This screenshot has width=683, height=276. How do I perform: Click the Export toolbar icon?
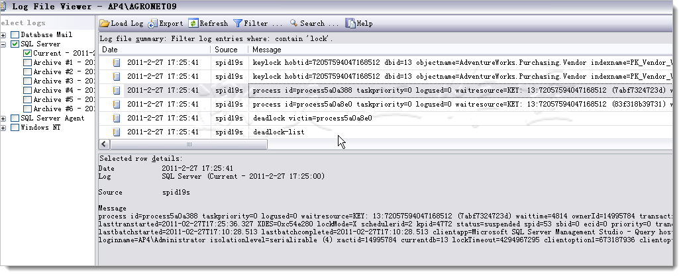coord(153,24)
